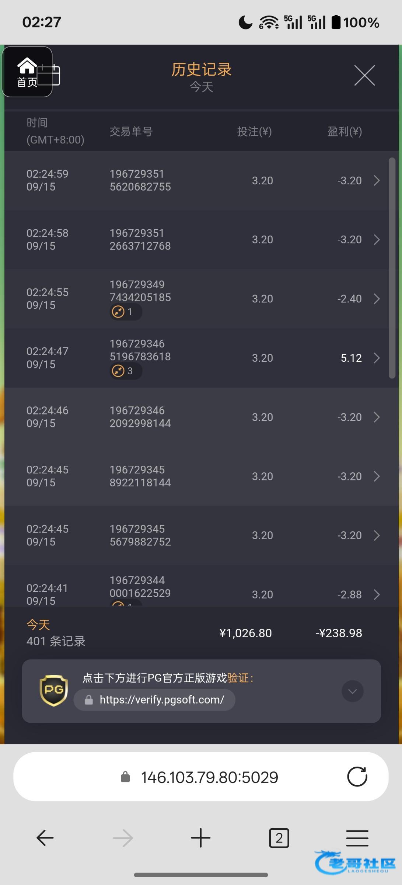The width and height of the screenshot is (402, 885).
Task: Expand the 5.12 profit record chevron
Action: 377,358
